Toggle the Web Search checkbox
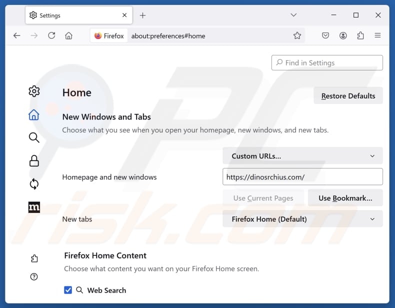 68,290
